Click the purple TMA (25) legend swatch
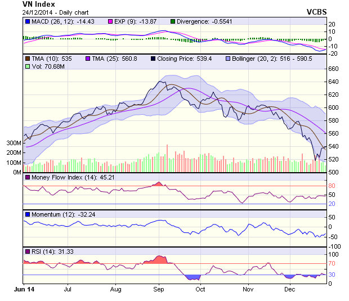This screenshot has height=301, width=349. pos(87,58)
